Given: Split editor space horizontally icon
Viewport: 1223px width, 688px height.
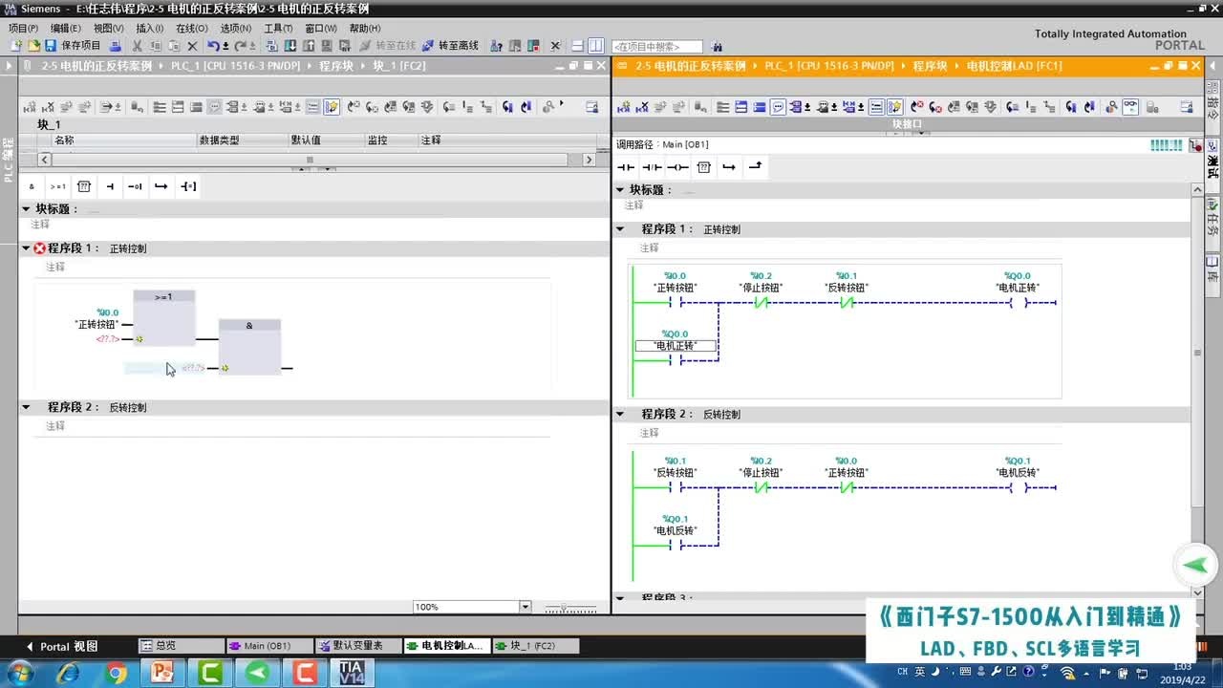Looking at the screenshot, I should tap(577, 46).
